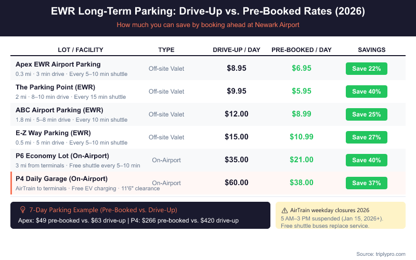Click the warning triangle icon for AirTrain closures
Viewport: 416px width, 260px height.
(284, 210)
